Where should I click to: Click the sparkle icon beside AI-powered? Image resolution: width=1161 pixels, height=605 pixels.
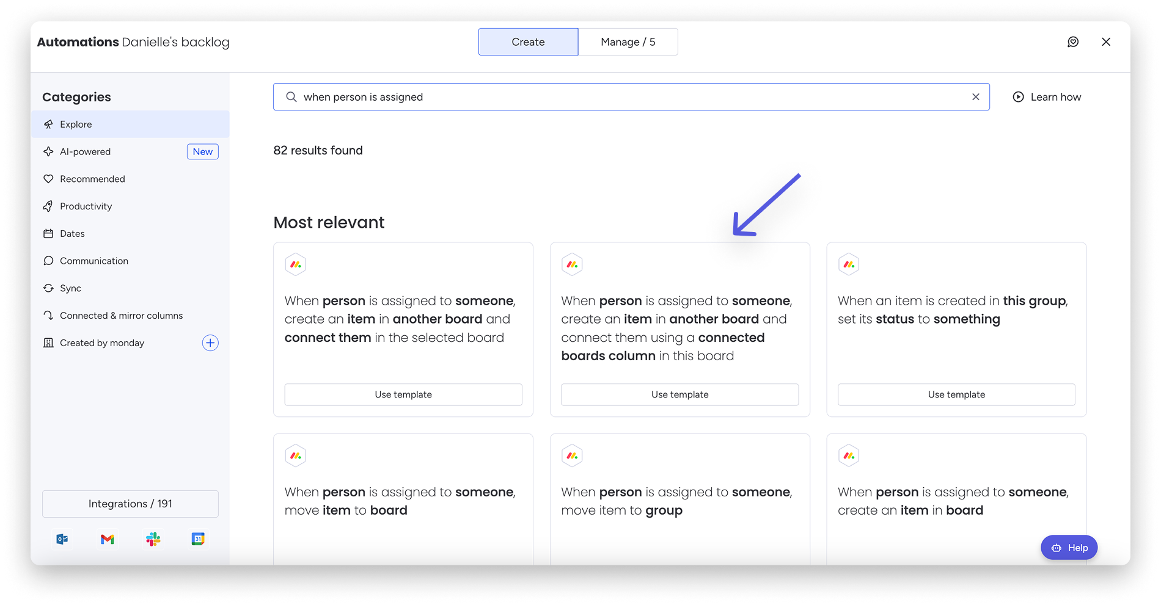48,151
